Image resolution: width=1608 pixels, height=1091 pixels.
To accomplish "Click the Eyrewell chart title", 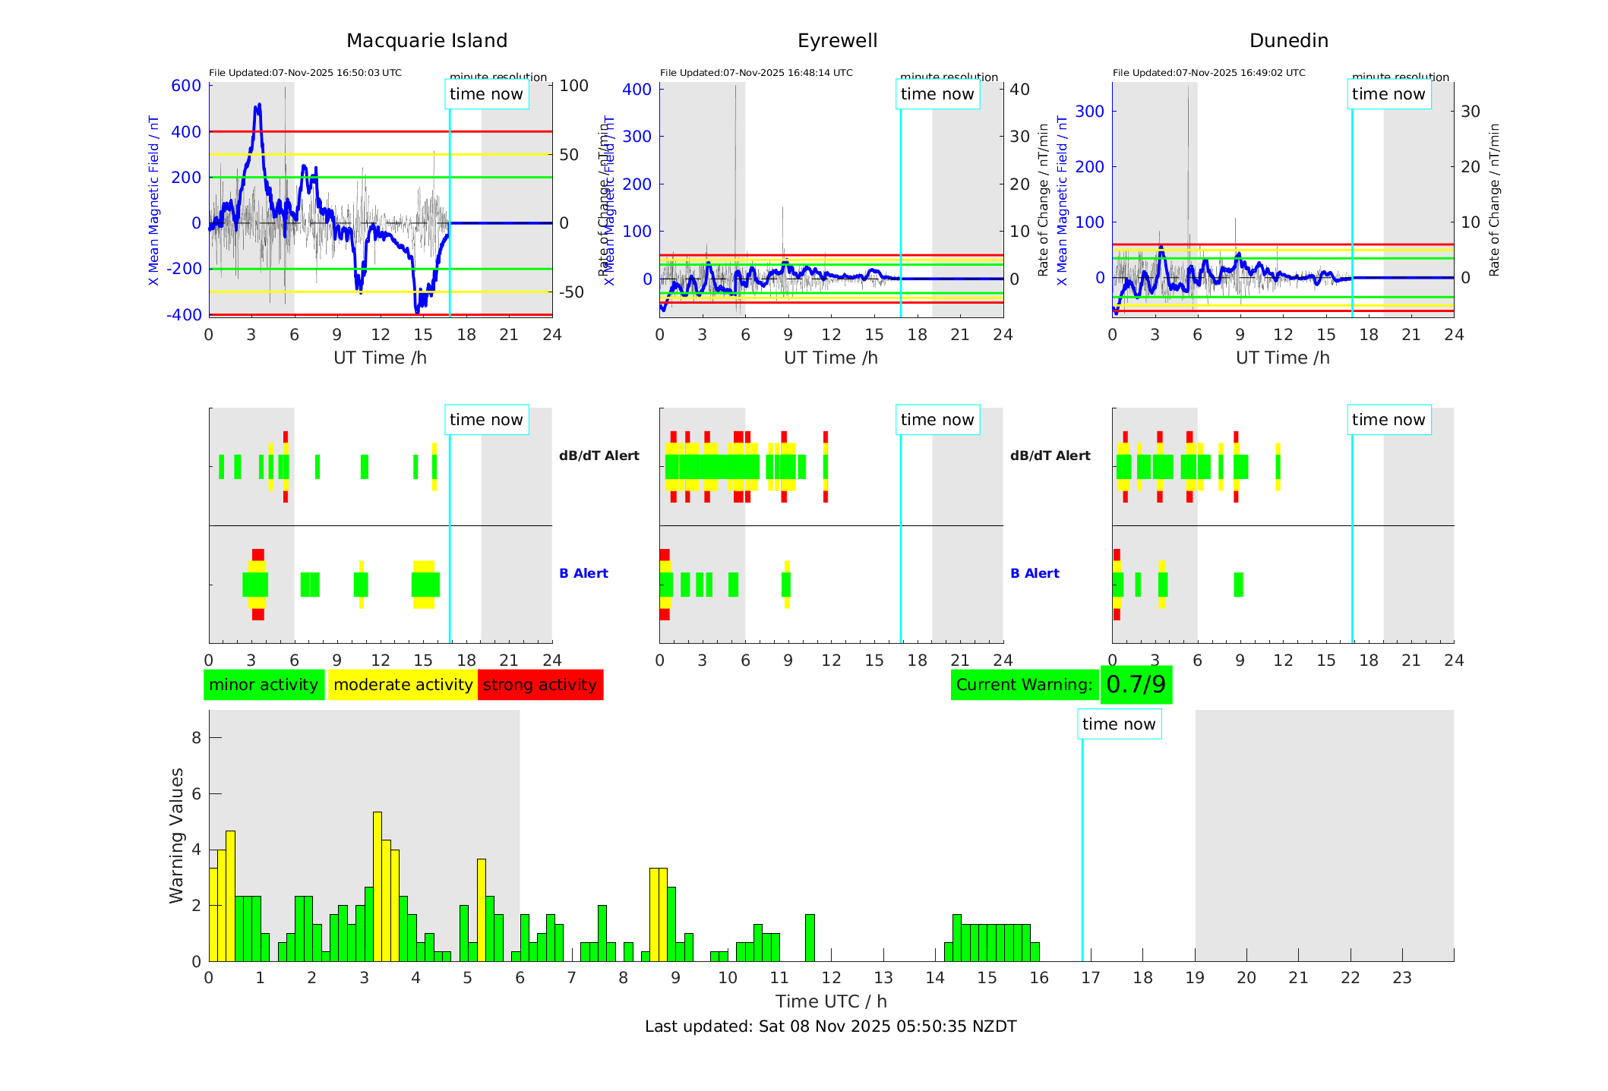I will click(x=837, y=41).
